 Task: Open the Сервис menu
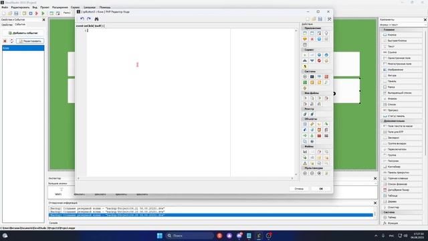point(75,7)
